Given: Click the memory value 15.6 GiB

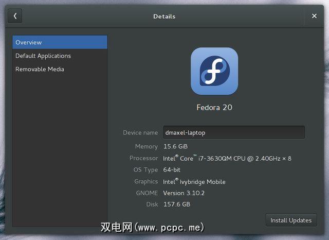Looking at the screenshot, I should [176, 147].
